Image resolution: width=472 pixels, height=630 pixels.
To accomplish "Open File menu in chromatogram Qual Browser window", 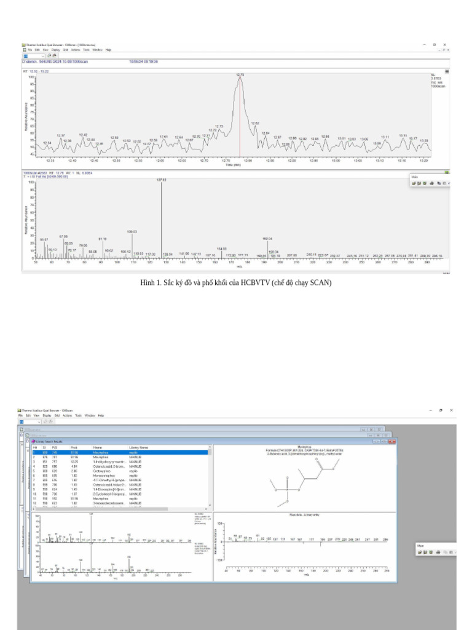I will pyautogui.click(x=29, y=50).
